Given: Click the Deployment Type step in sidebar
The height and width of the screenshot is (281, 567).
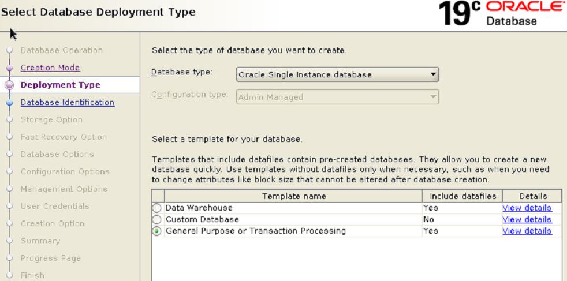Looking at the screenshot, I should tap(60, 85).
